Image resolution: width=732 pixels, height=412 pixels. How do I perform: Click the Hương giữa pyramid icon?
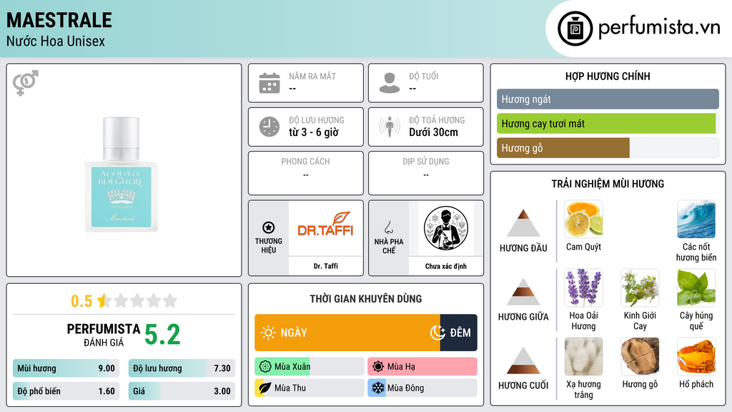coord(523,292)
